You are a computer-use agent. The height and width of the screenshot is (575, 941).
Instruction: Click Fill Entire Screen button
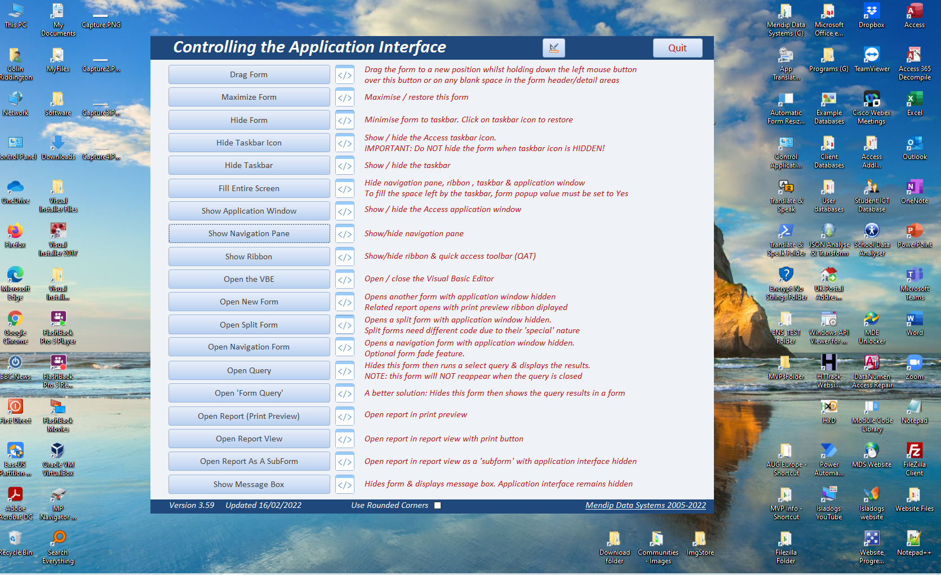(249, 188)
